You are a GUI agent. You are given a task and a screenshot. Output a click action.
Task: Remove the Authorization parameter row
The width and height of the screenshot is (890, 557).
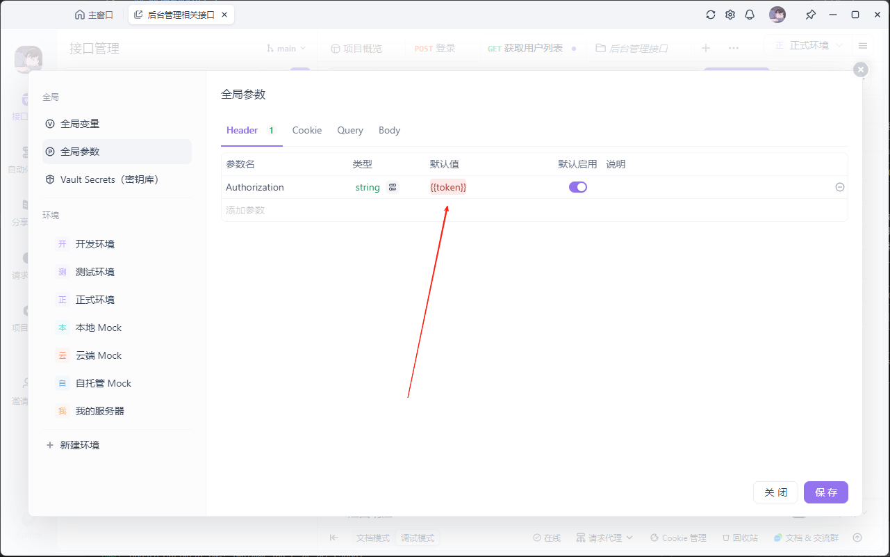[x=839, y=187]
